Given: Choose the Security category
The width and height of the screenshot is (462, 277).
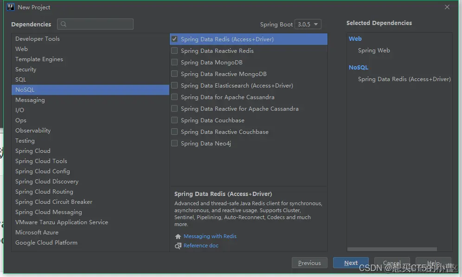Looking at the screenshot, I should [90, 69].
